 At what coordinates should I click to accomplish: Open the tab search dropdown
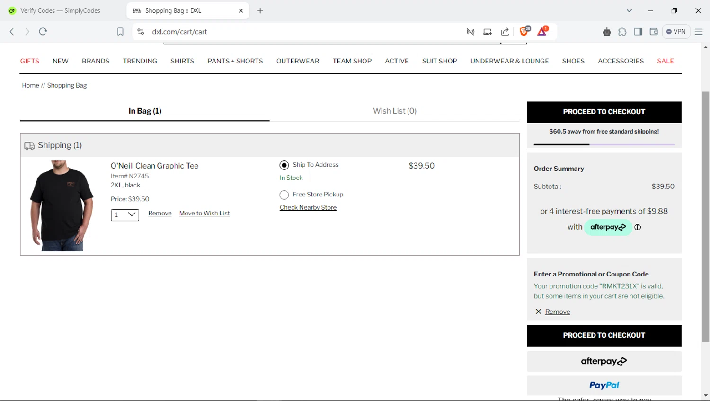pos(629,10)
